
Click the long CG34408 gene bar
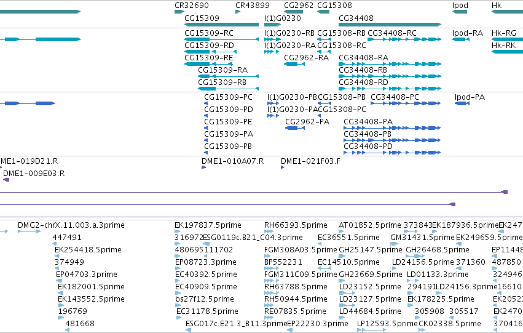tap(390, 25)
